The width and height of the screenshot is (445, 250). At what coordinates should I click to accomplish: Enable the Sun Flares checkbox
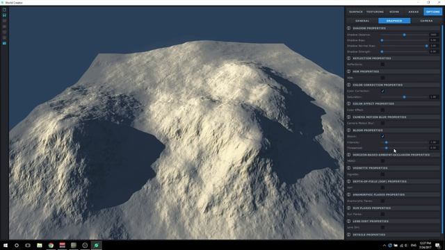[x=382, y=215]
